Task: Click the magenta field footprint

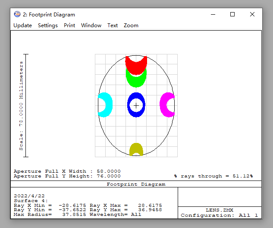Action: coord(163,105)
